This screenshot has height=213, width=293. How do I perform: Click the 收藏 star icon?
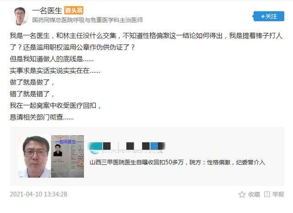pos(242,195)
